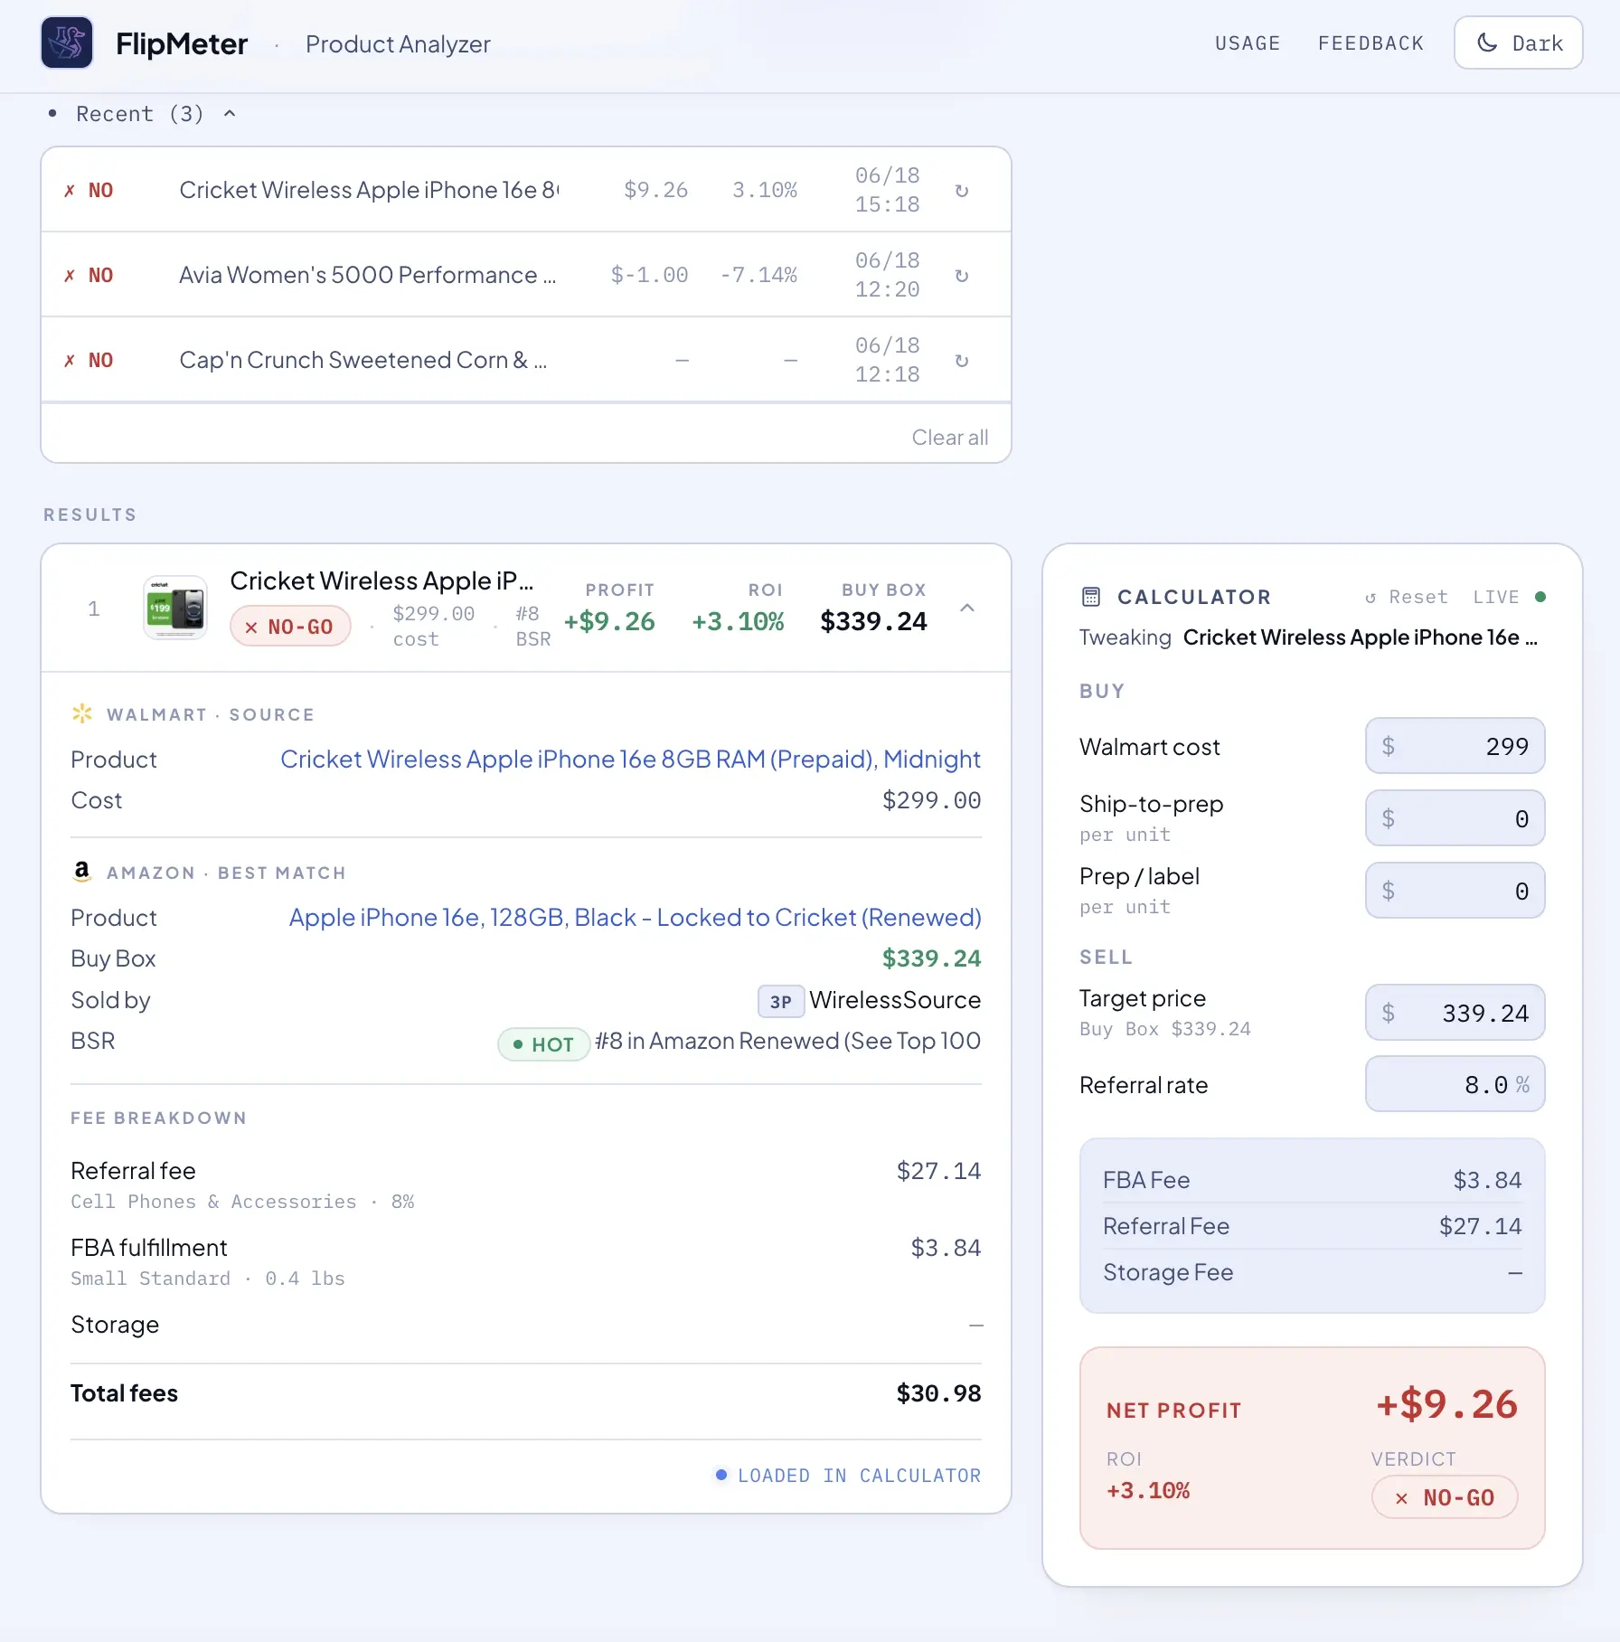Click the Total fees $30.98 value
Image resolution: width=1620 pixels, height=1642 pixels.
[938, 1393]
